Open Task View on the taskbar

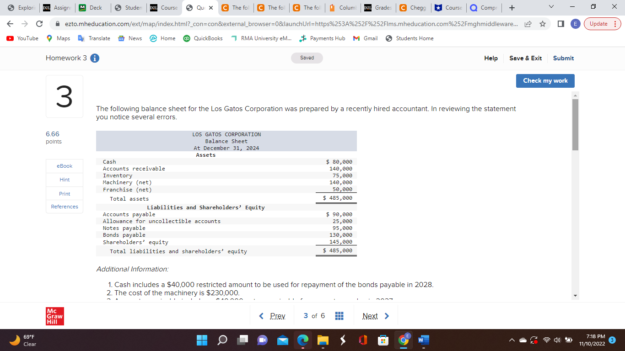[243, 340]
